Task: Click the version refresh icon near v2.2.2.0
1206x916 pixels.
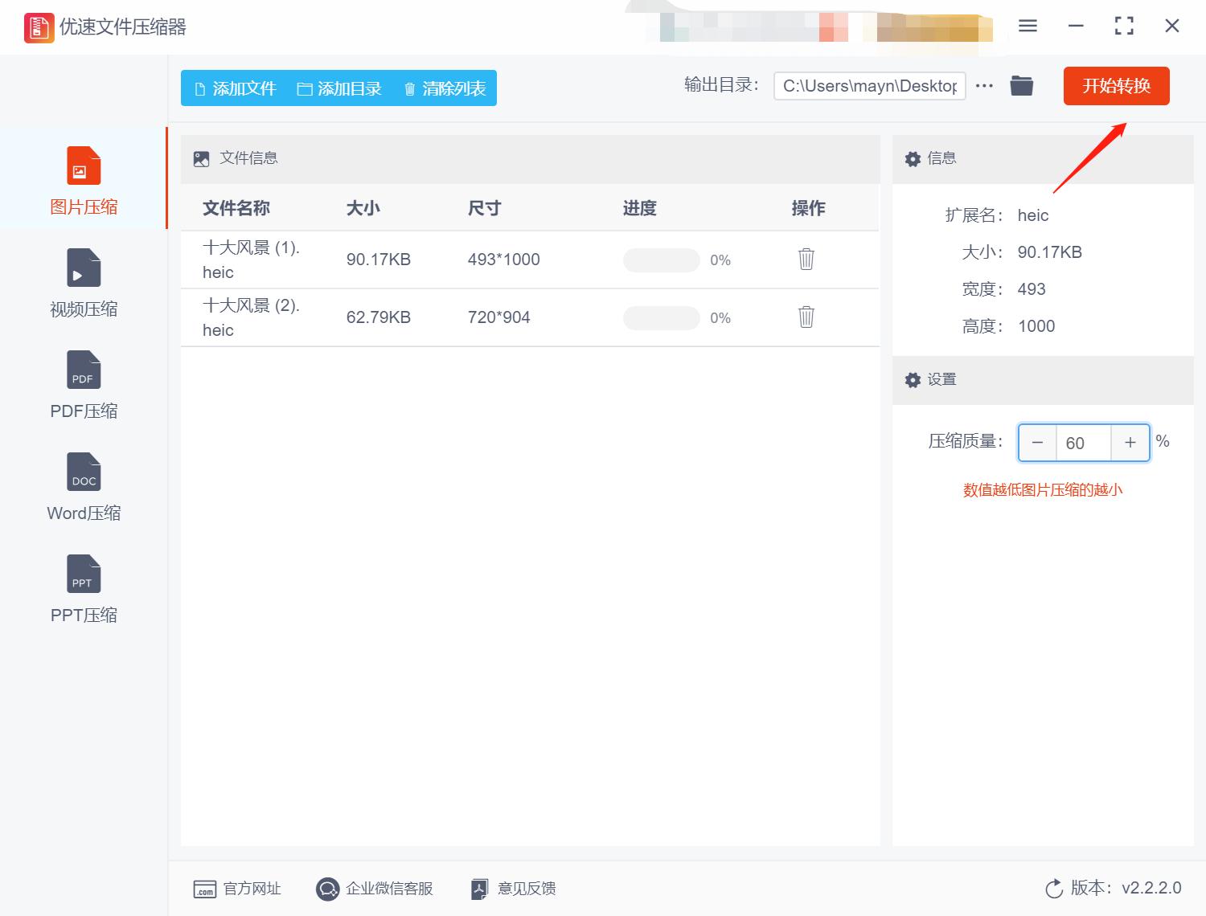Action: (1054, 889)
